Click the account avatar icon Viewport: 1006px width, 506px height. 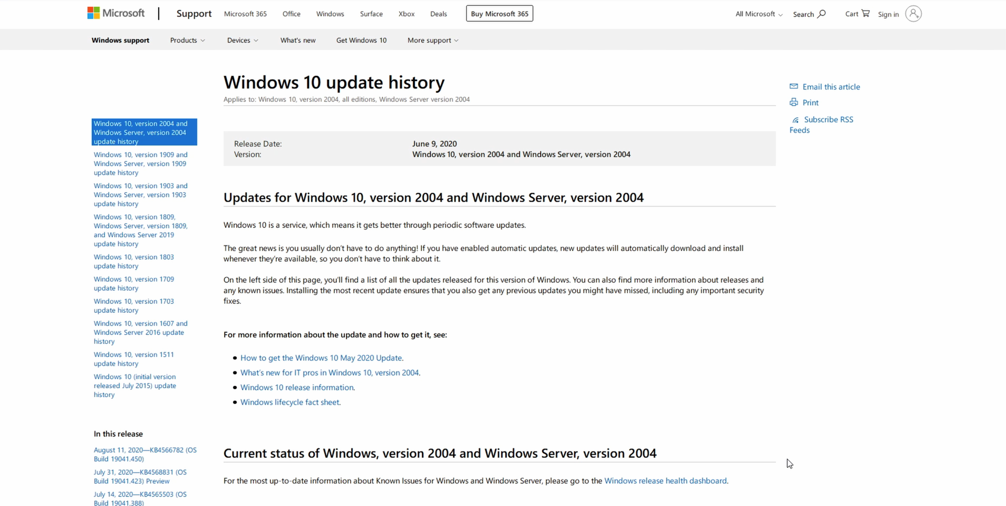913,14
